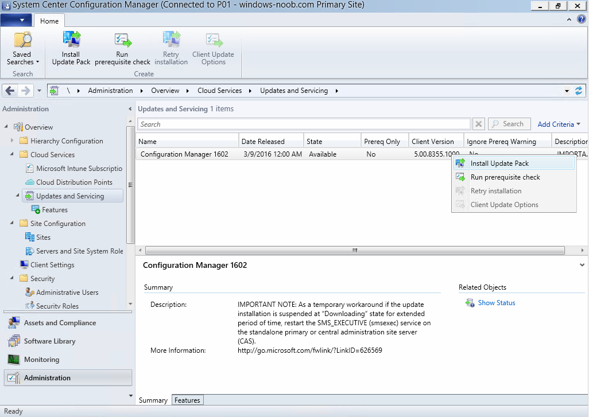Click the root node icon in the address bar

click(x=55, y=91)
